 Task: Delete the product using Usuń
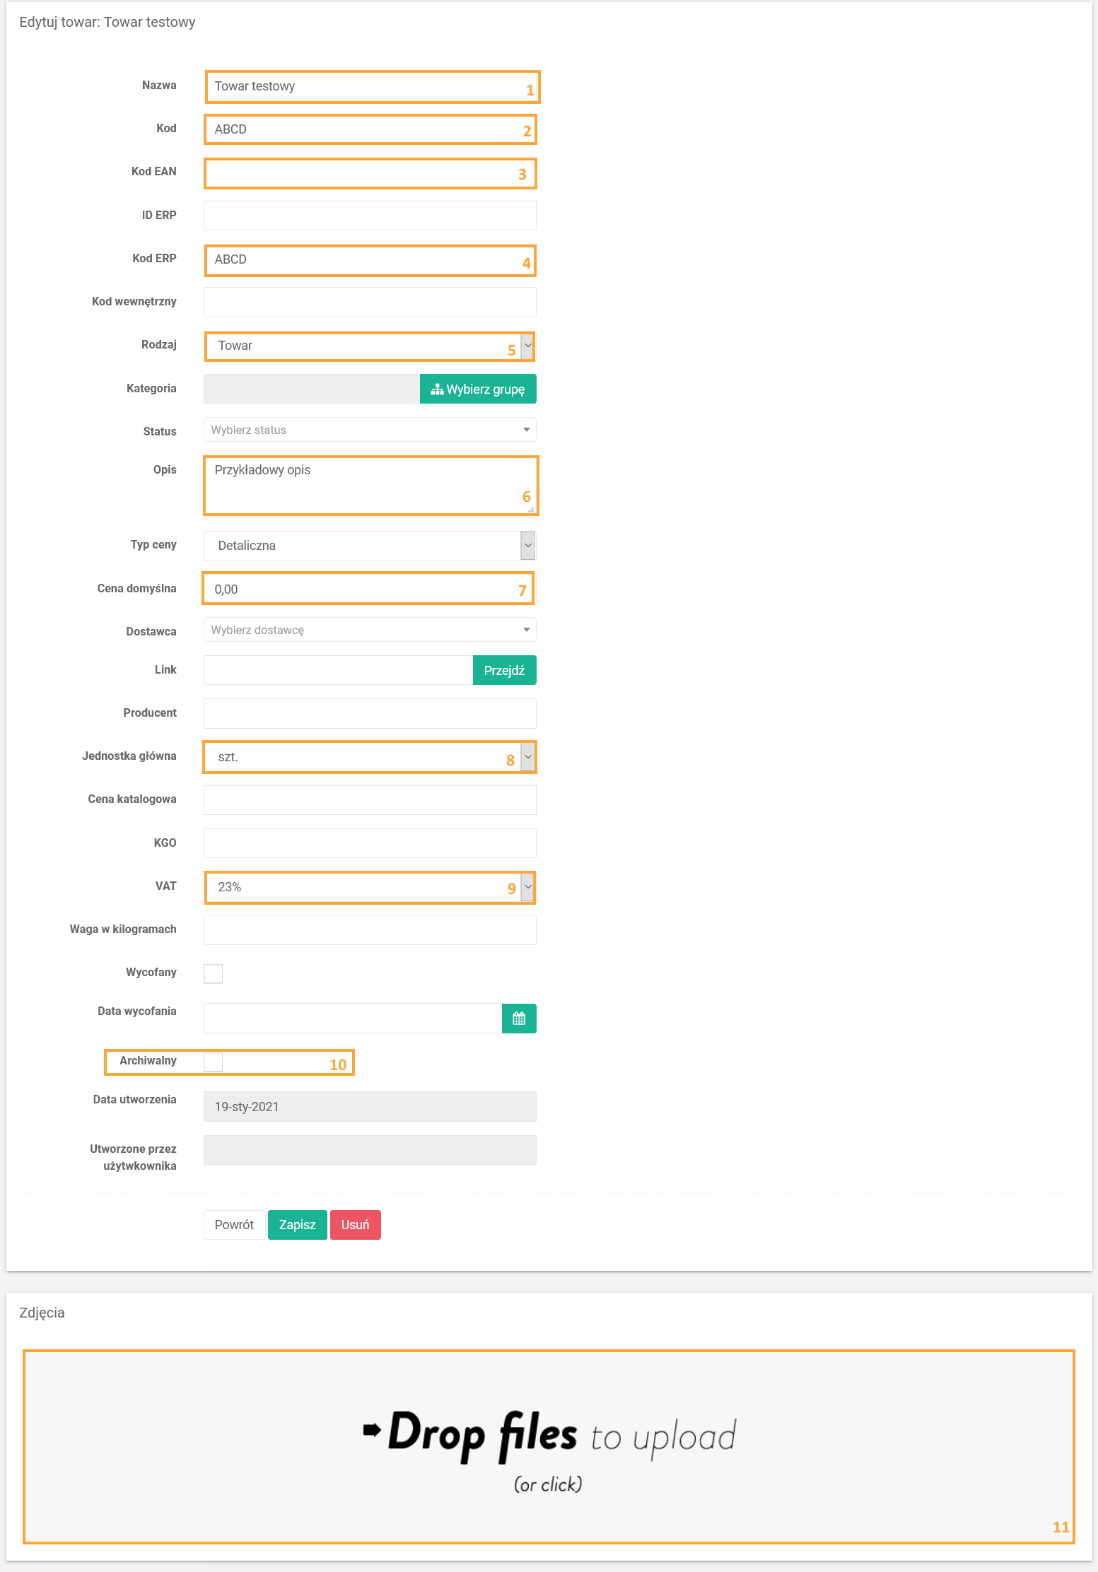click(355, 1225)
